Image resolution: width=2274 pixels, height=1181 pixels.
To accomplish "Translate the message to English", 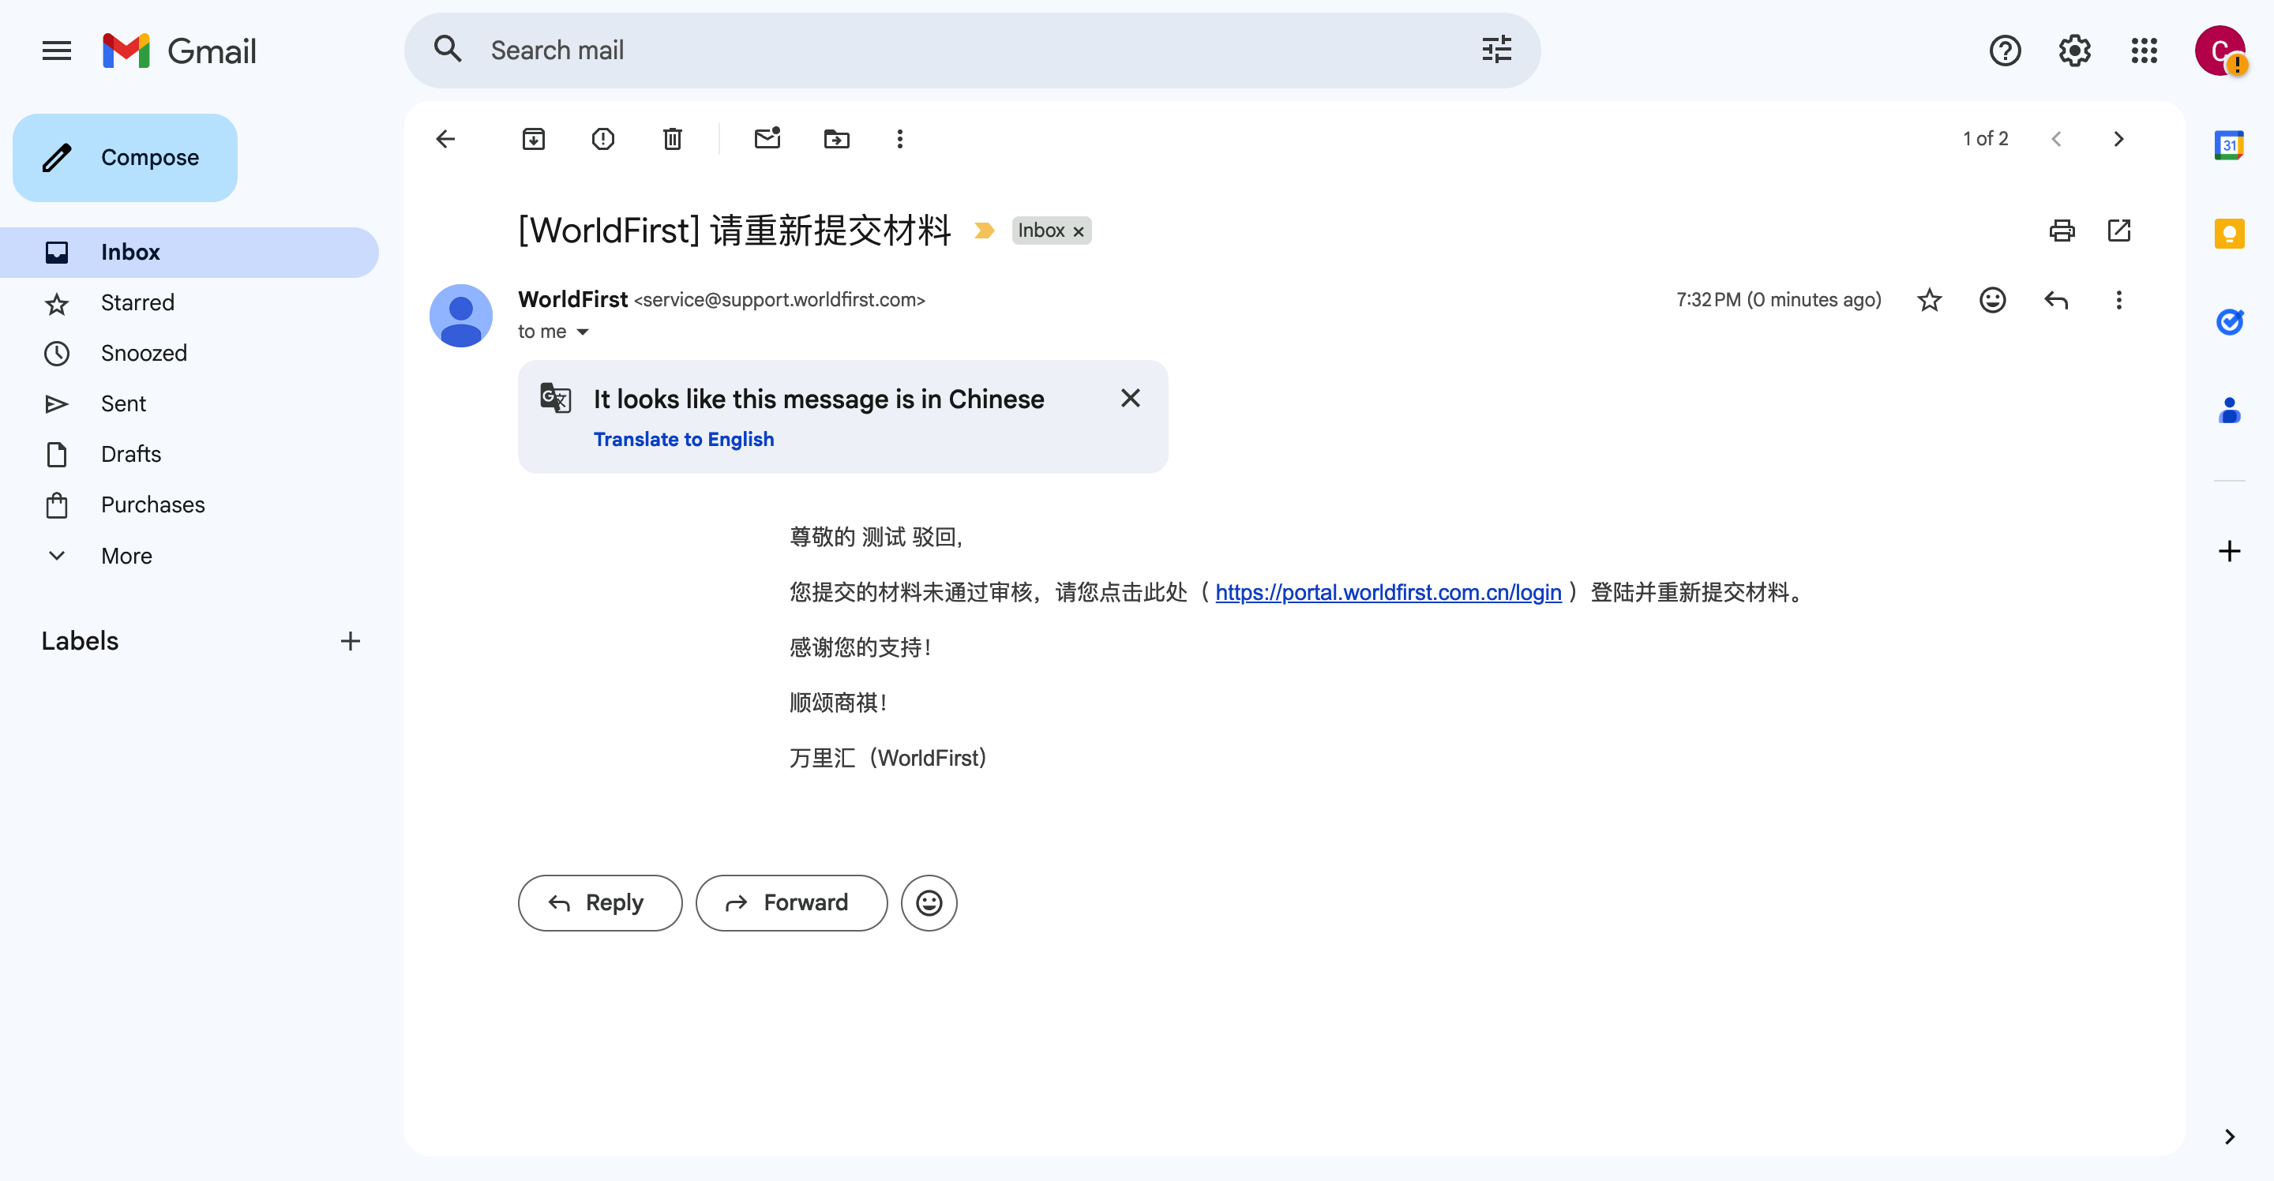I will click(683, 440).
